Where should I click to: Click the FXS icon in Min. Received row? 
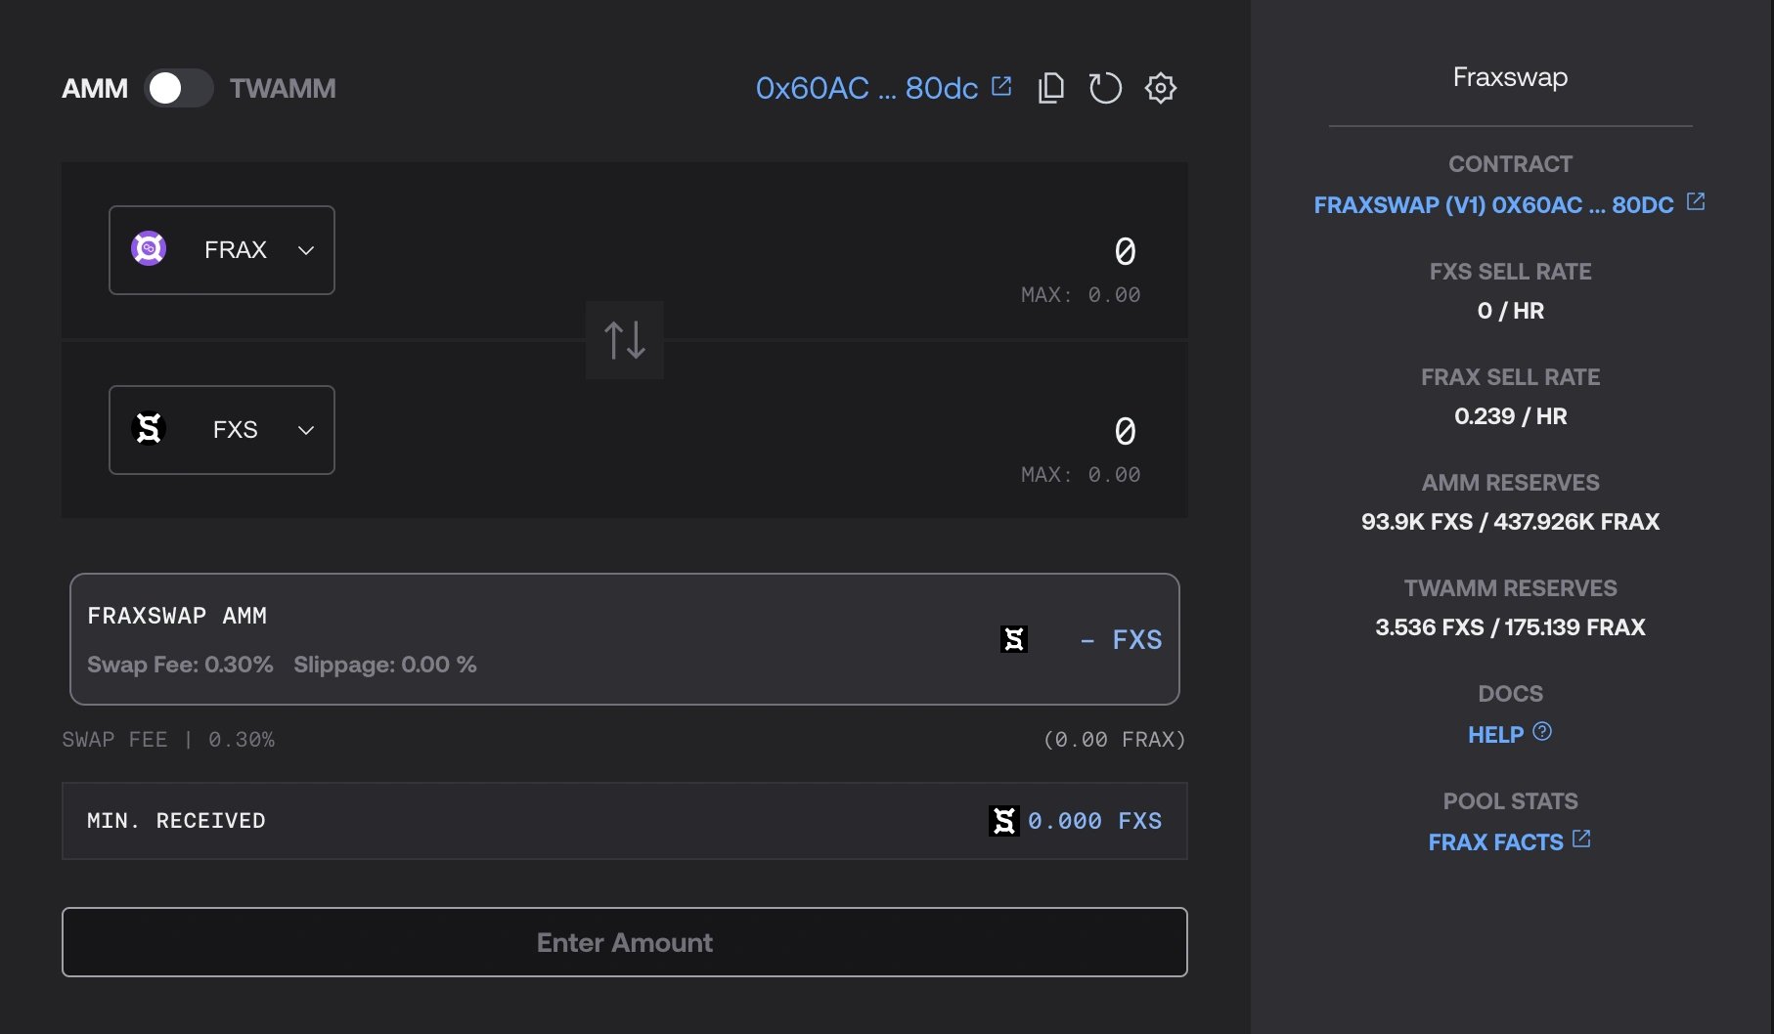pyautogui.click(x=1004, y=821)
